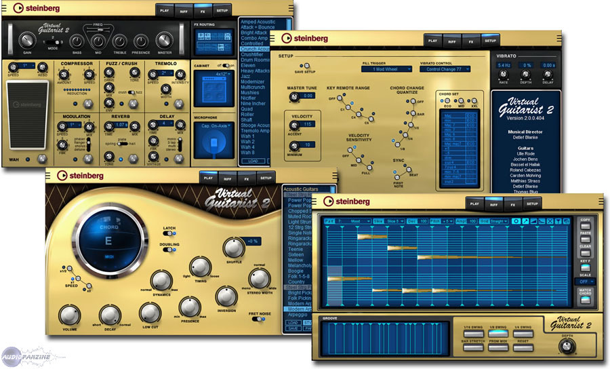This screenshot has width=610, height=369.
Task: Select the BAR chord change quantize option
Action: pyautogui.click(x=413, y=113)
